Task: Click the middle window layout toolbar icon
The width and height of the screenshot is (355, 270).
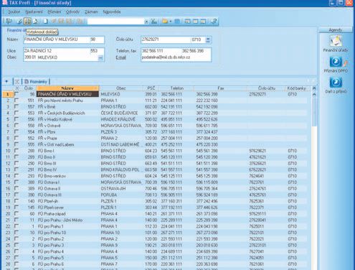Action: tap(196, 22)
